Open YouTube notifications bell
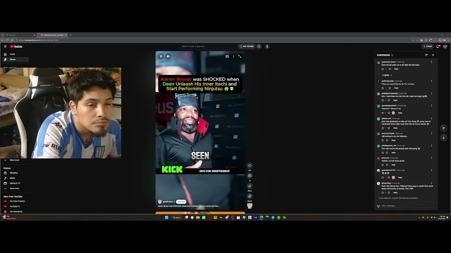Screen dimensions: 451x253 (438, 46)
